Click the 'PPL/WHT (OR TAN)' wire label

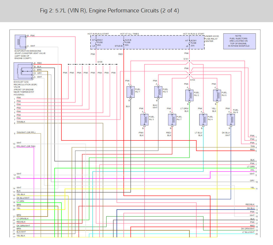(x=26, y=146)
